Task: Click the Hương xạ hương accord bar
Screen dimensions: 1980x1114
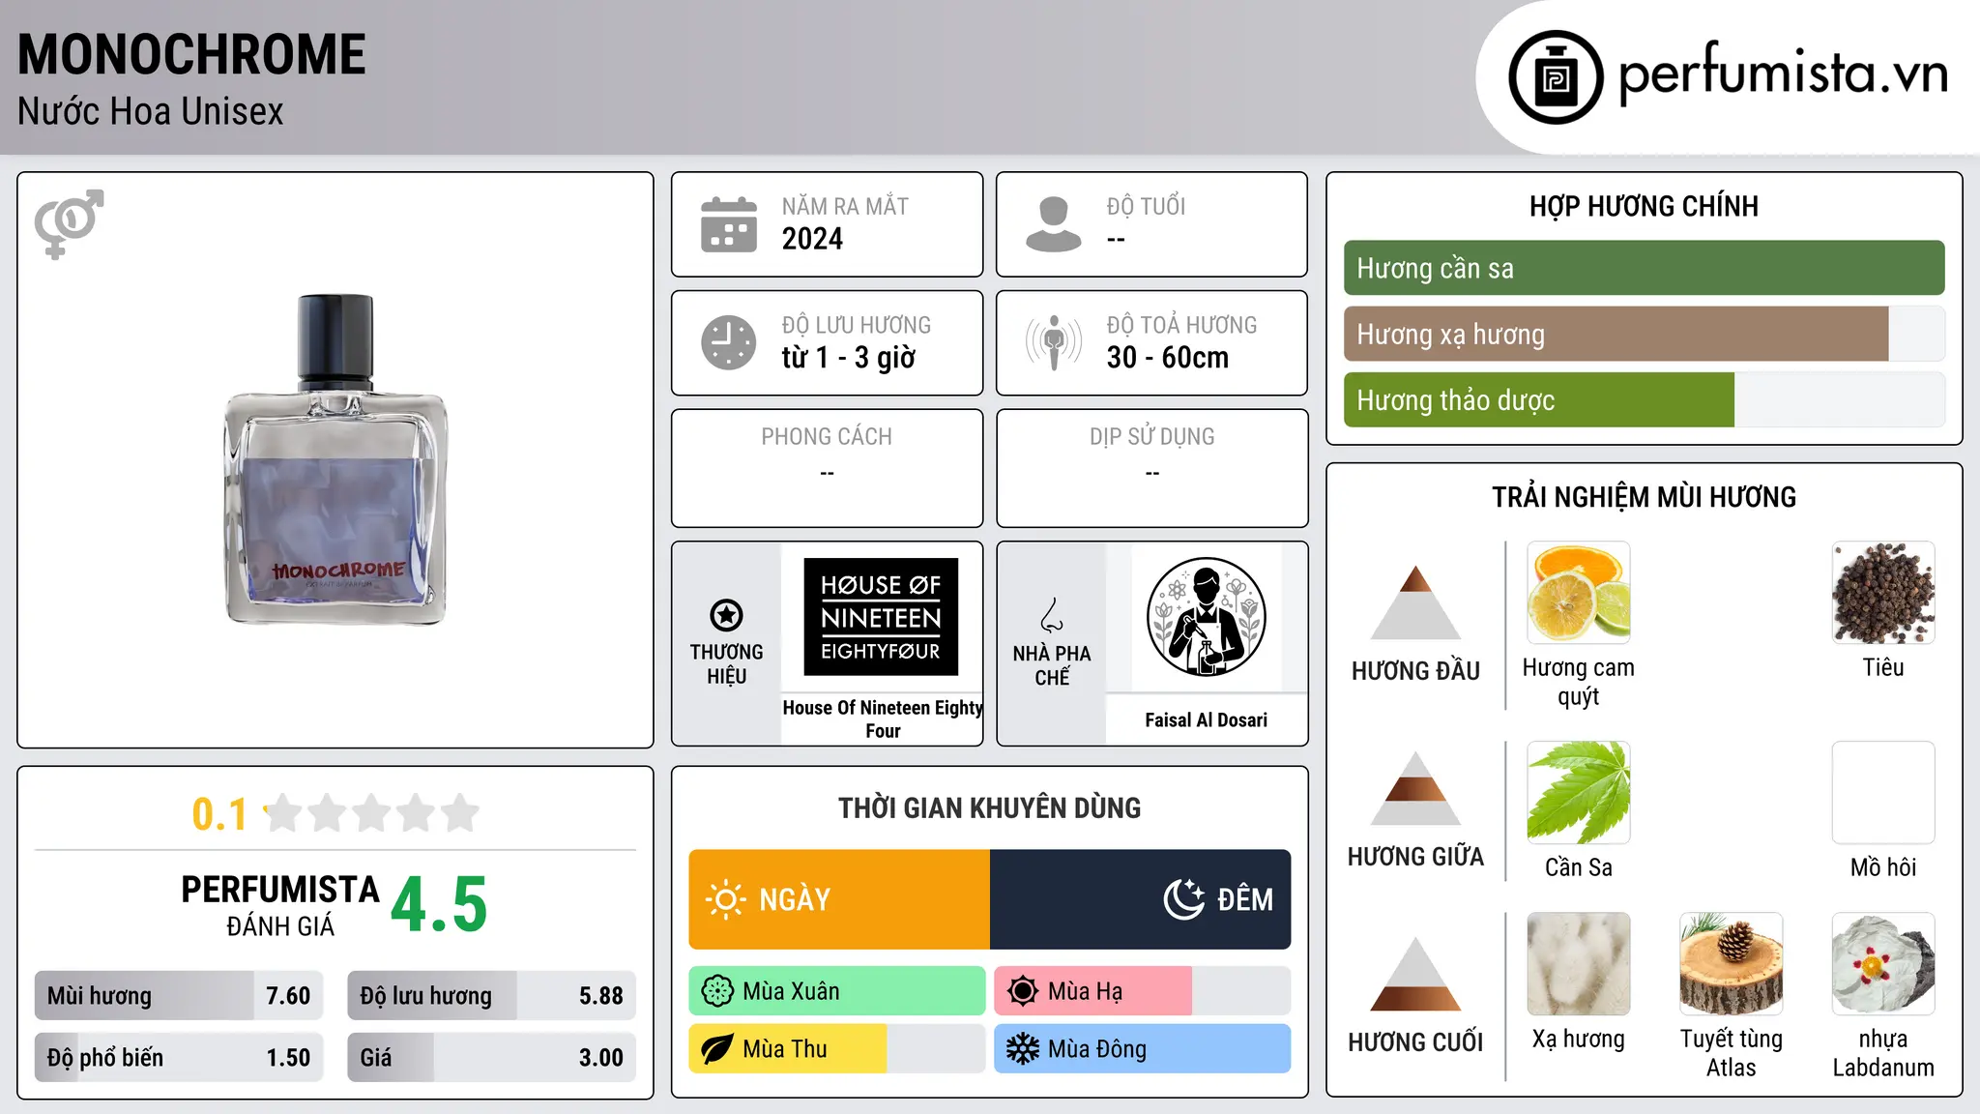Action: (1645, 335)
